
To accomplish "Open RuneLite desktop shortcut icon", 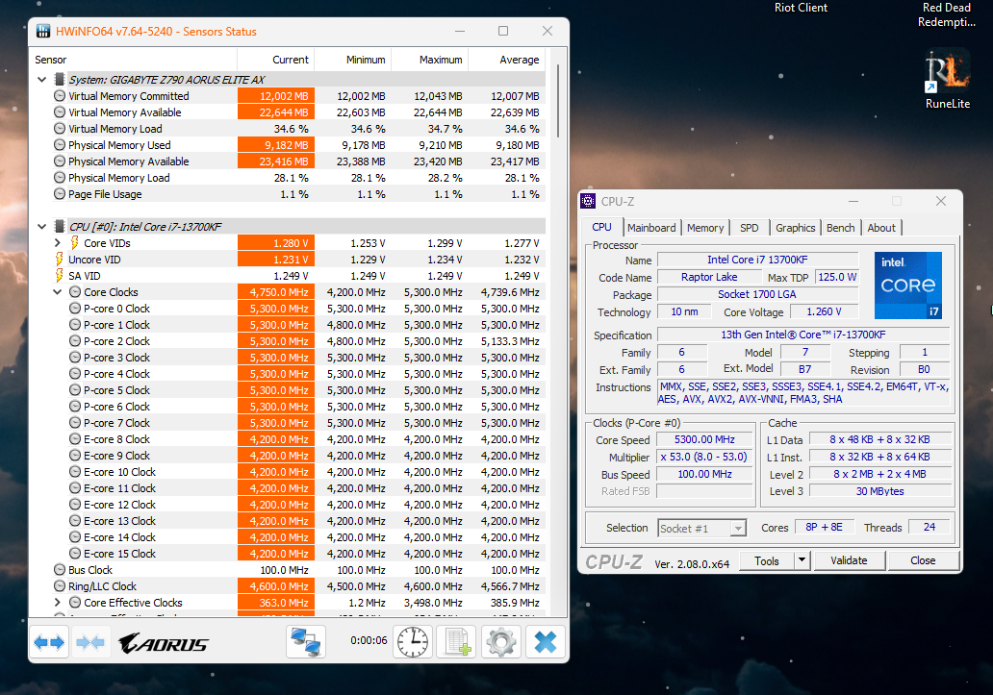I will click(x=948, y=69).
